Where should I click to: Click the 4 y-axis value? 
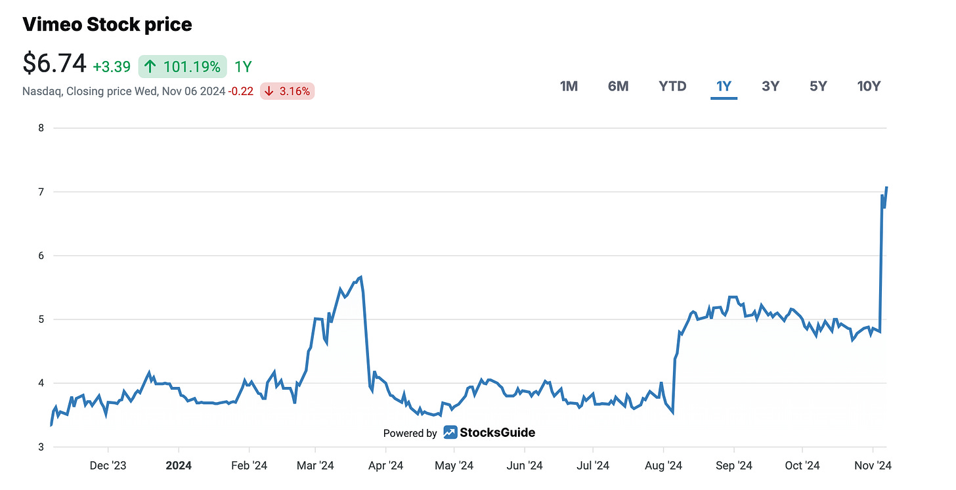tap(41, 383)
